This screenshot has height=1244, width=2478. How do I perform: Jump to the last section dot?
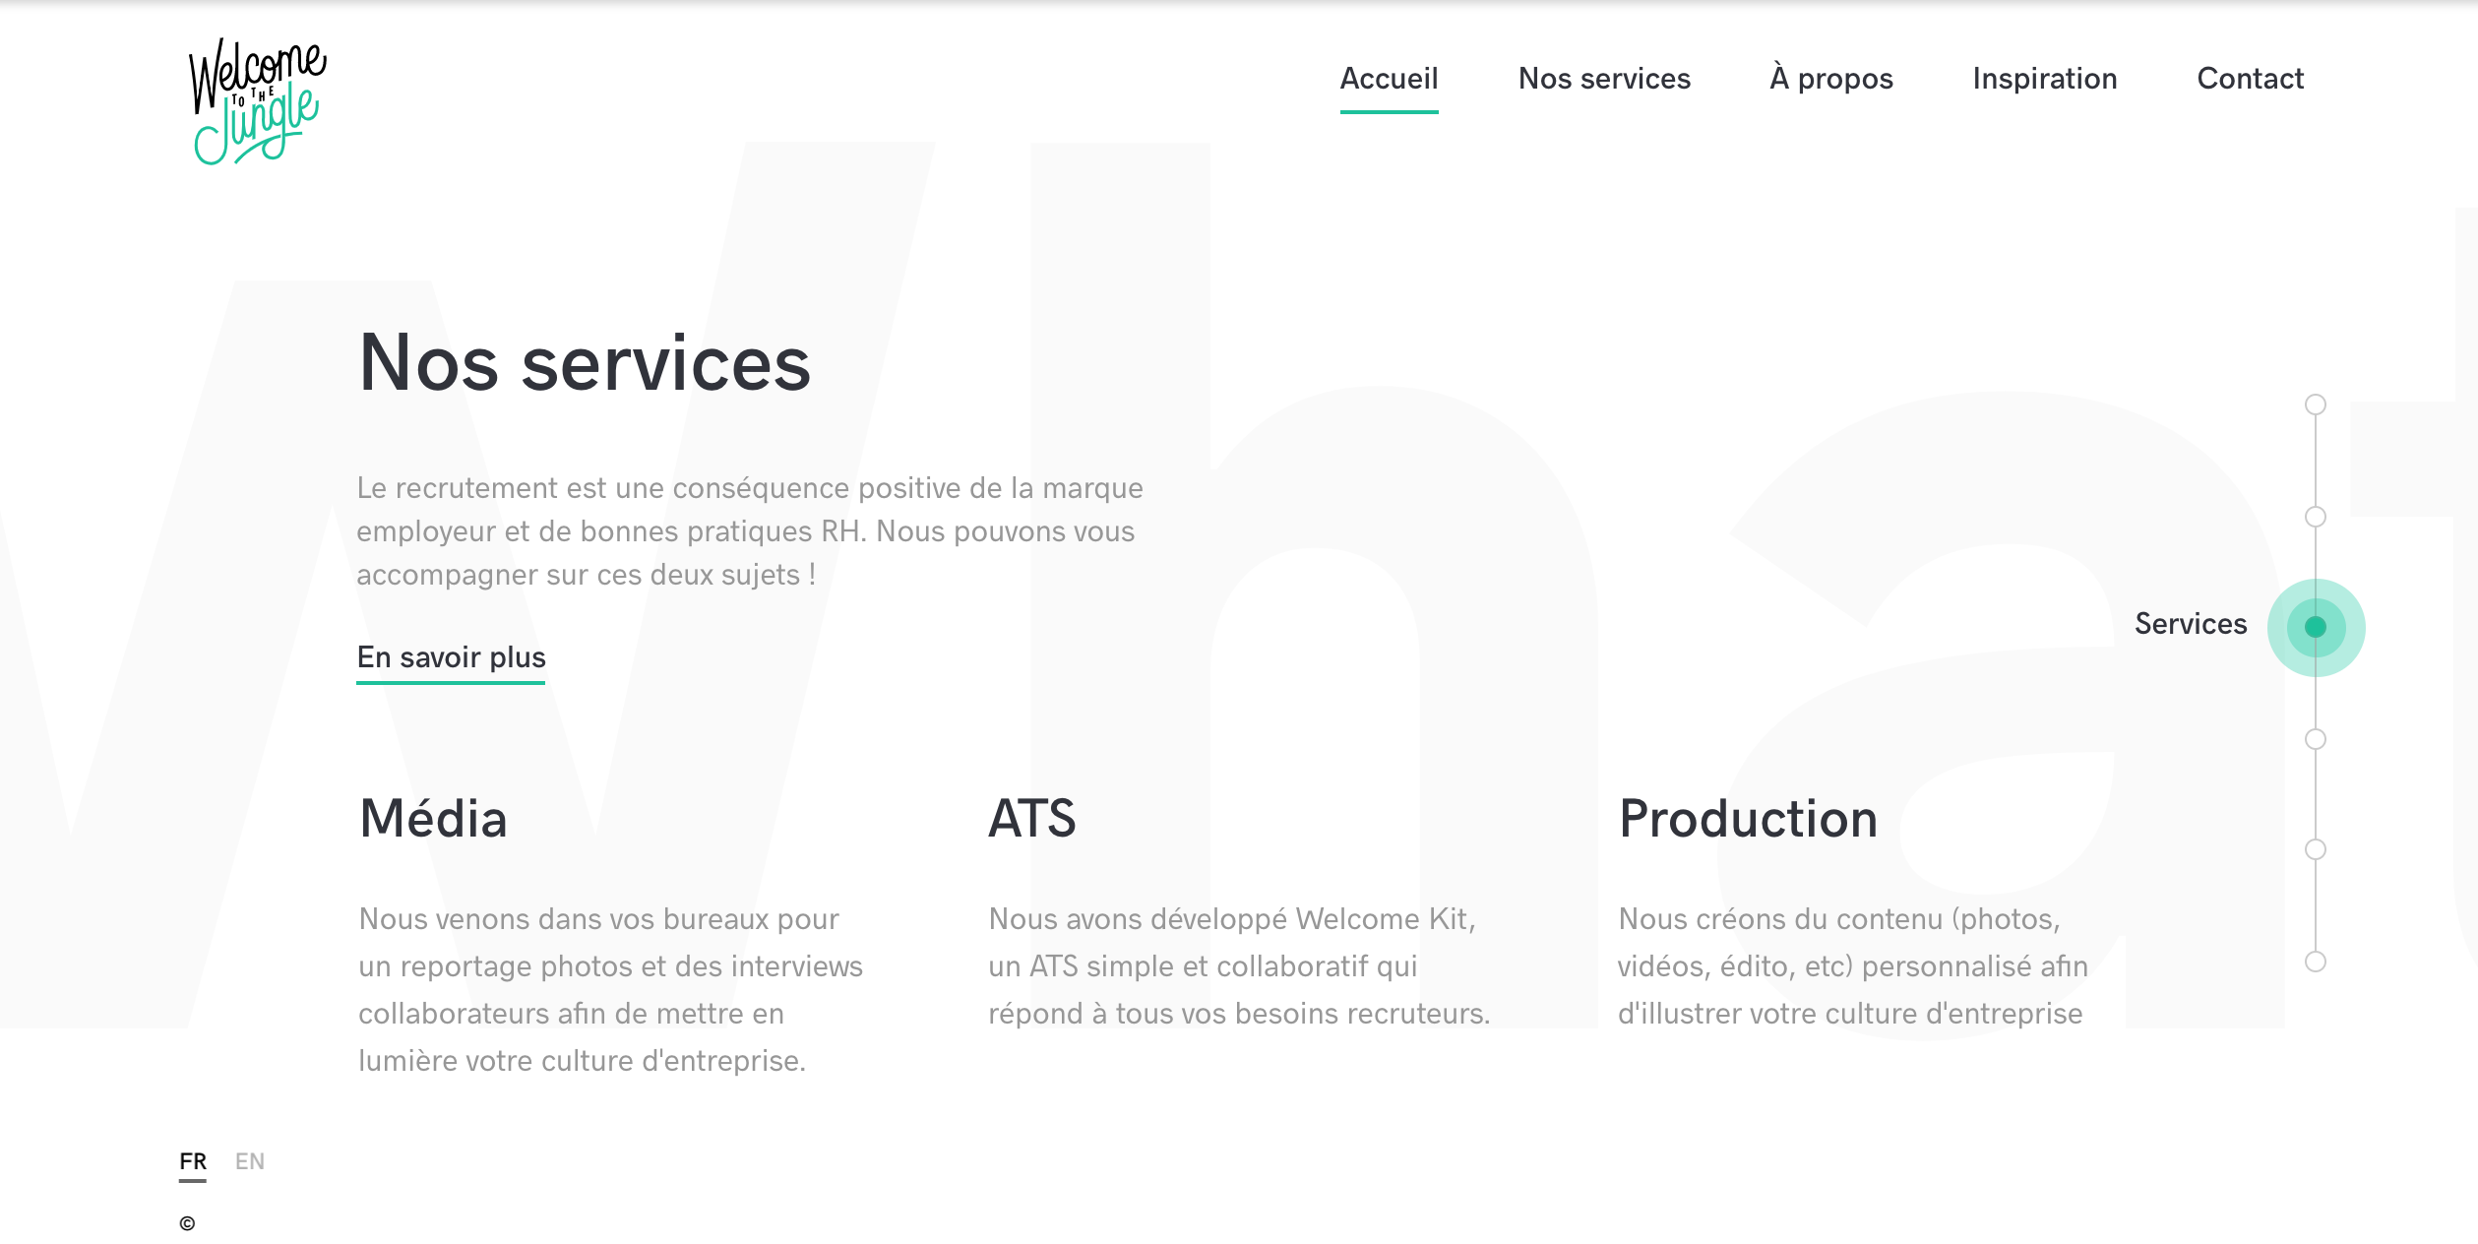2315,962
